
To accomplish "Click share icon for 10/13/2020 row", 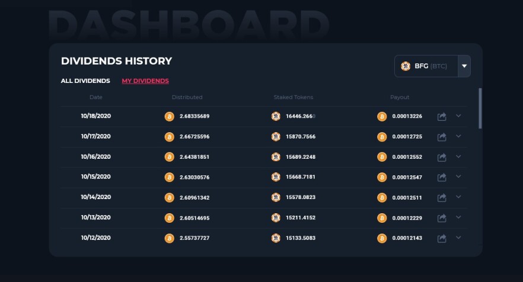I will (x=442, y=218).
